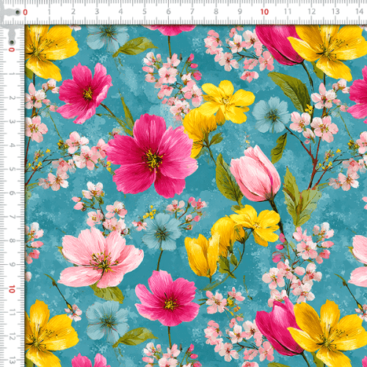Screen dimensions: 367x367
Task: Click the number 3 on the top ruler
Action: click(97, 12)
